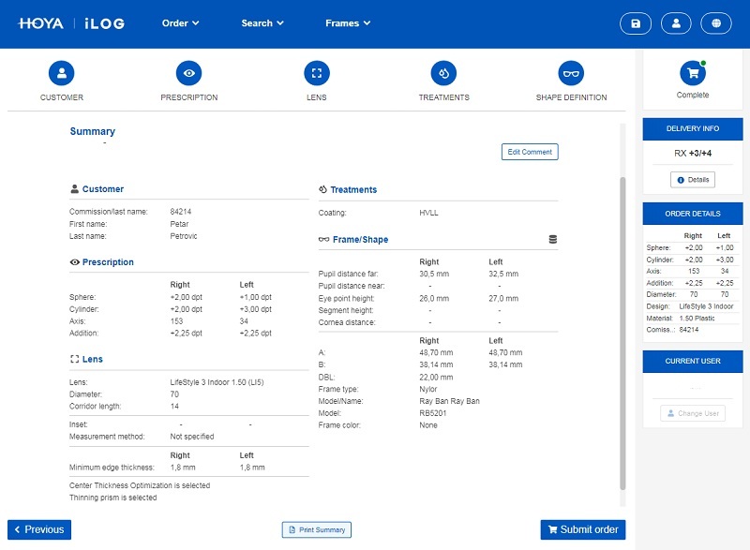Expand the Order dropdown menu
The image size is (750, 550).
point(180,23)
